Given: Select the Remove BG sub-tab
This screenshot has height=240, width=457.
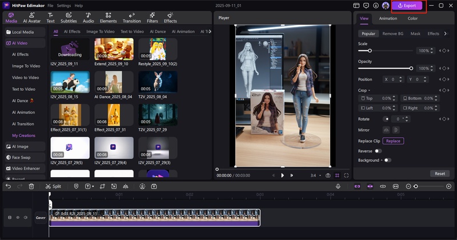Looking at the screenshot, I should click(x=393, y=34).
